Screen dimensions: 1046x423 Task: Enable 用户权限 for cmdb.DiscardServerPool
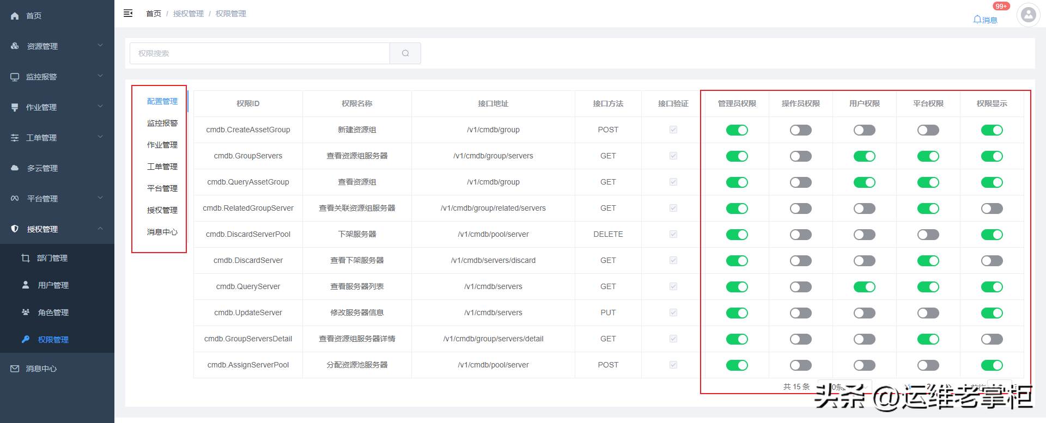864,235
